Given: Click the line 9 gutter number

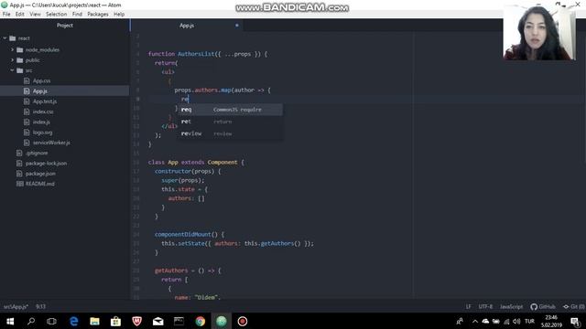Looking at the screenshot, I should click(x=137, y=100).
